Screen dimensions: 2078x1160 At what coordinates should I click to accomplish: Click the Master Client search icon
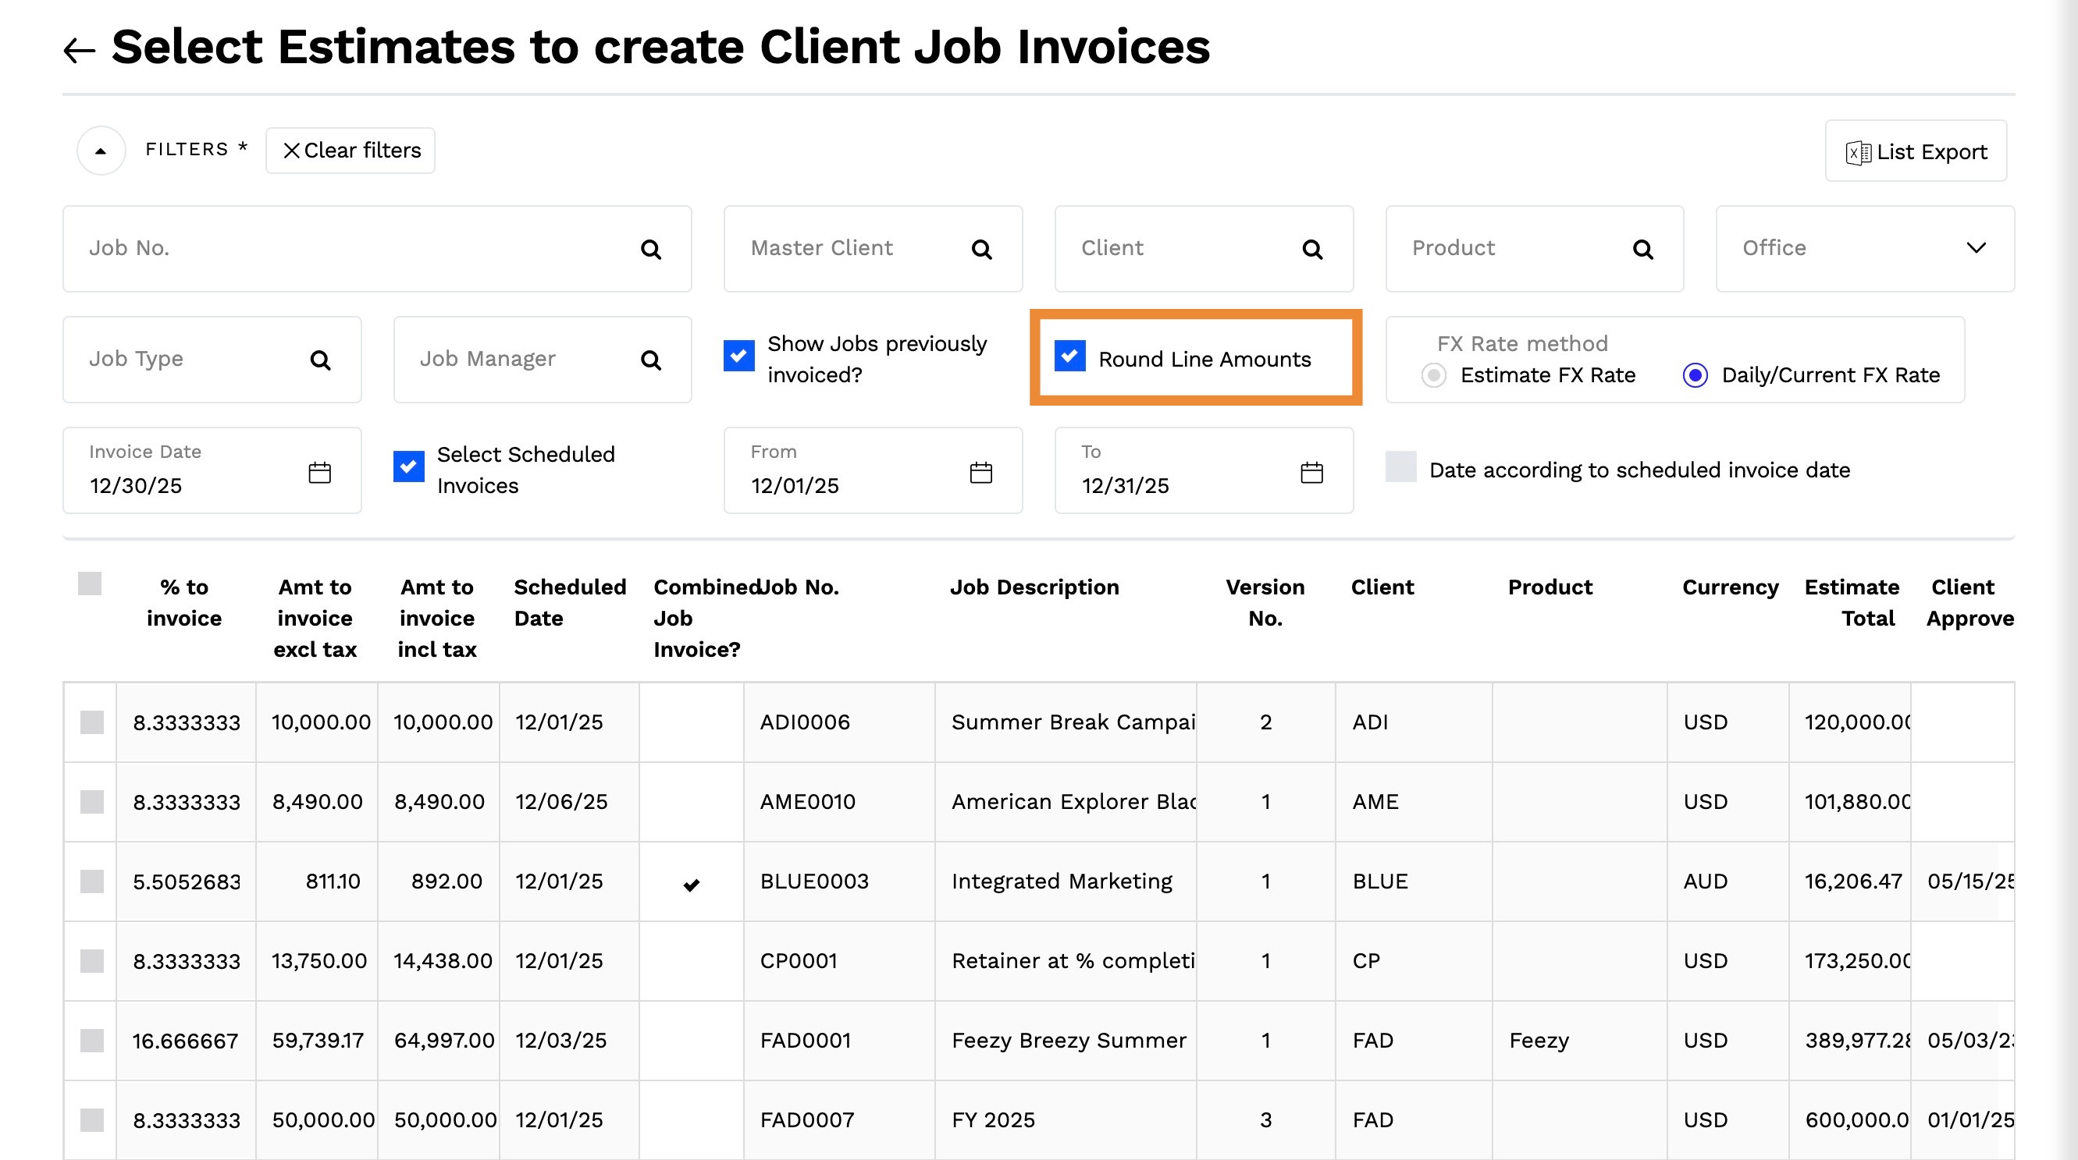click(x=981, y=250)
